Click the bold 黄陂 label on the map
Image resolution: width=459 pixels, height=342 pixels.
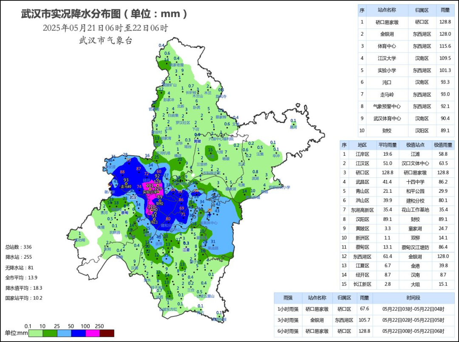point(198,141)
